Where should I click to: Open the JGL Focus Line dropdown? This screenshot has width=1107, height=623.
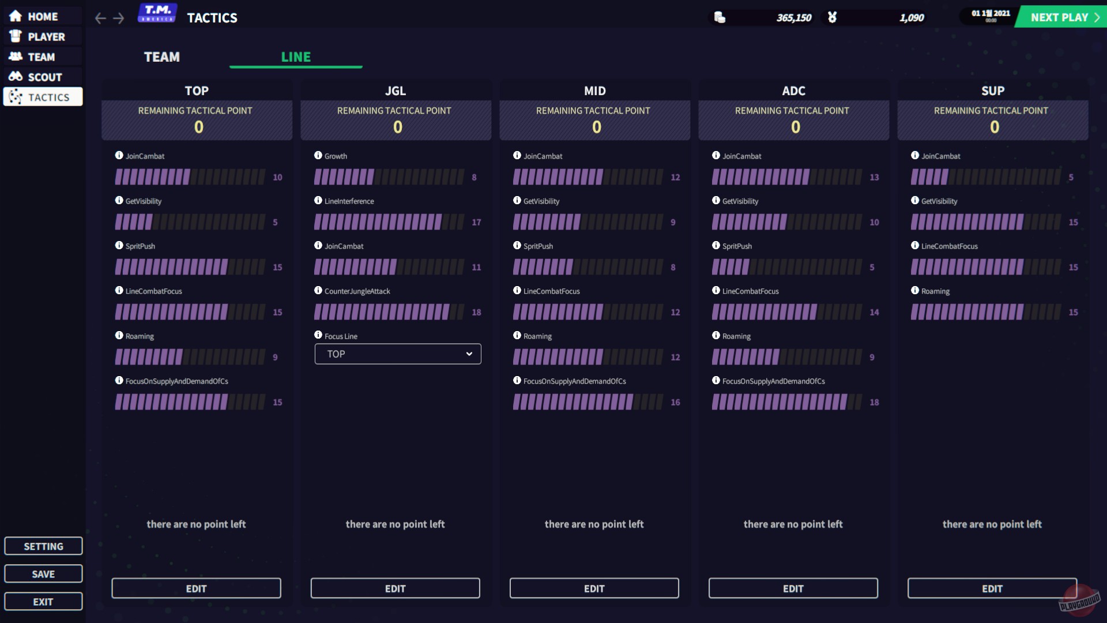397,354
